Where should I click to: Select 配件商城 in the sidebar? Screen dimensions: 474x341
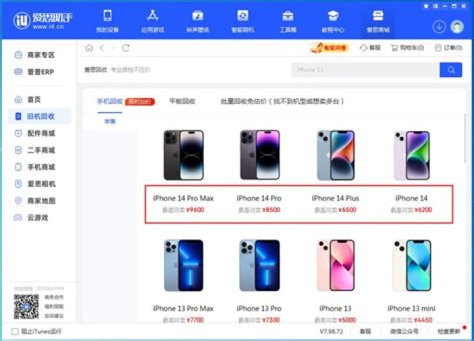(40, 133)
